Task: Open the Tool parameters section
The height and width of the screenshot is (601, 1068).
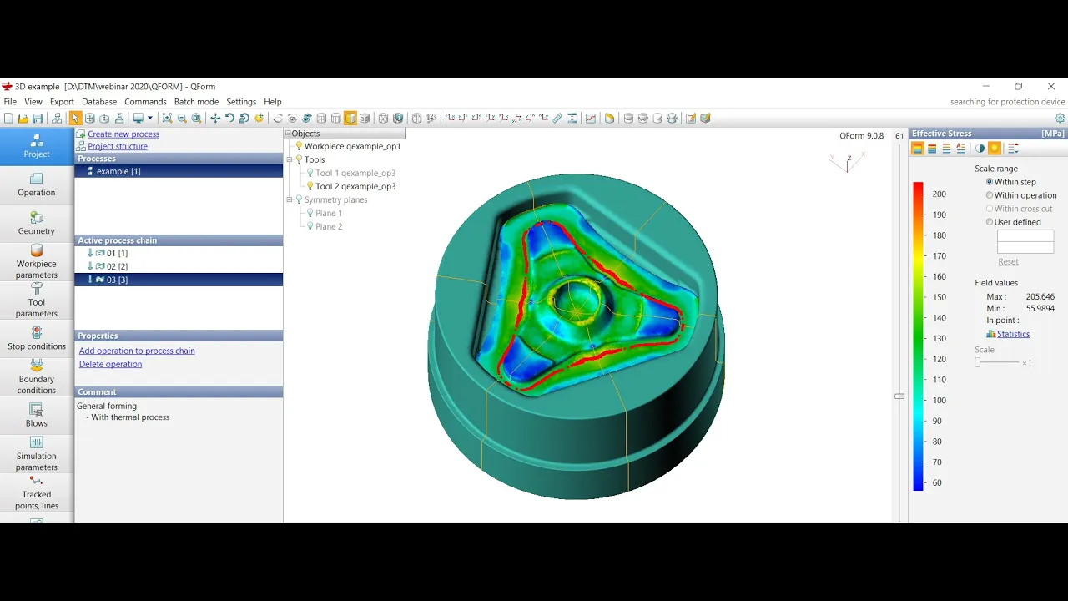Action: 37,300
